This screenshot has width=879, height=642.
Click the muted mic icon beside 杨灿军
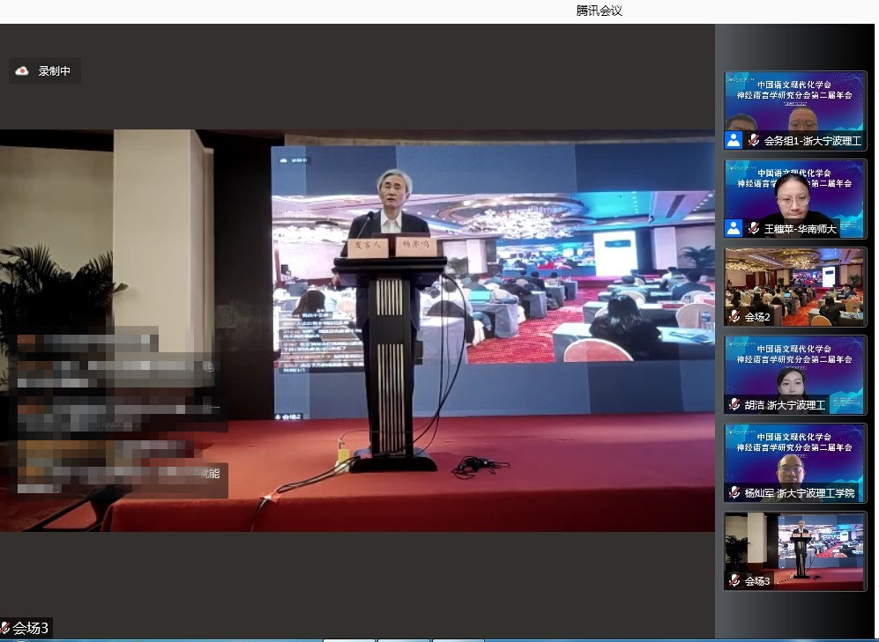click(x=734, y=493)
